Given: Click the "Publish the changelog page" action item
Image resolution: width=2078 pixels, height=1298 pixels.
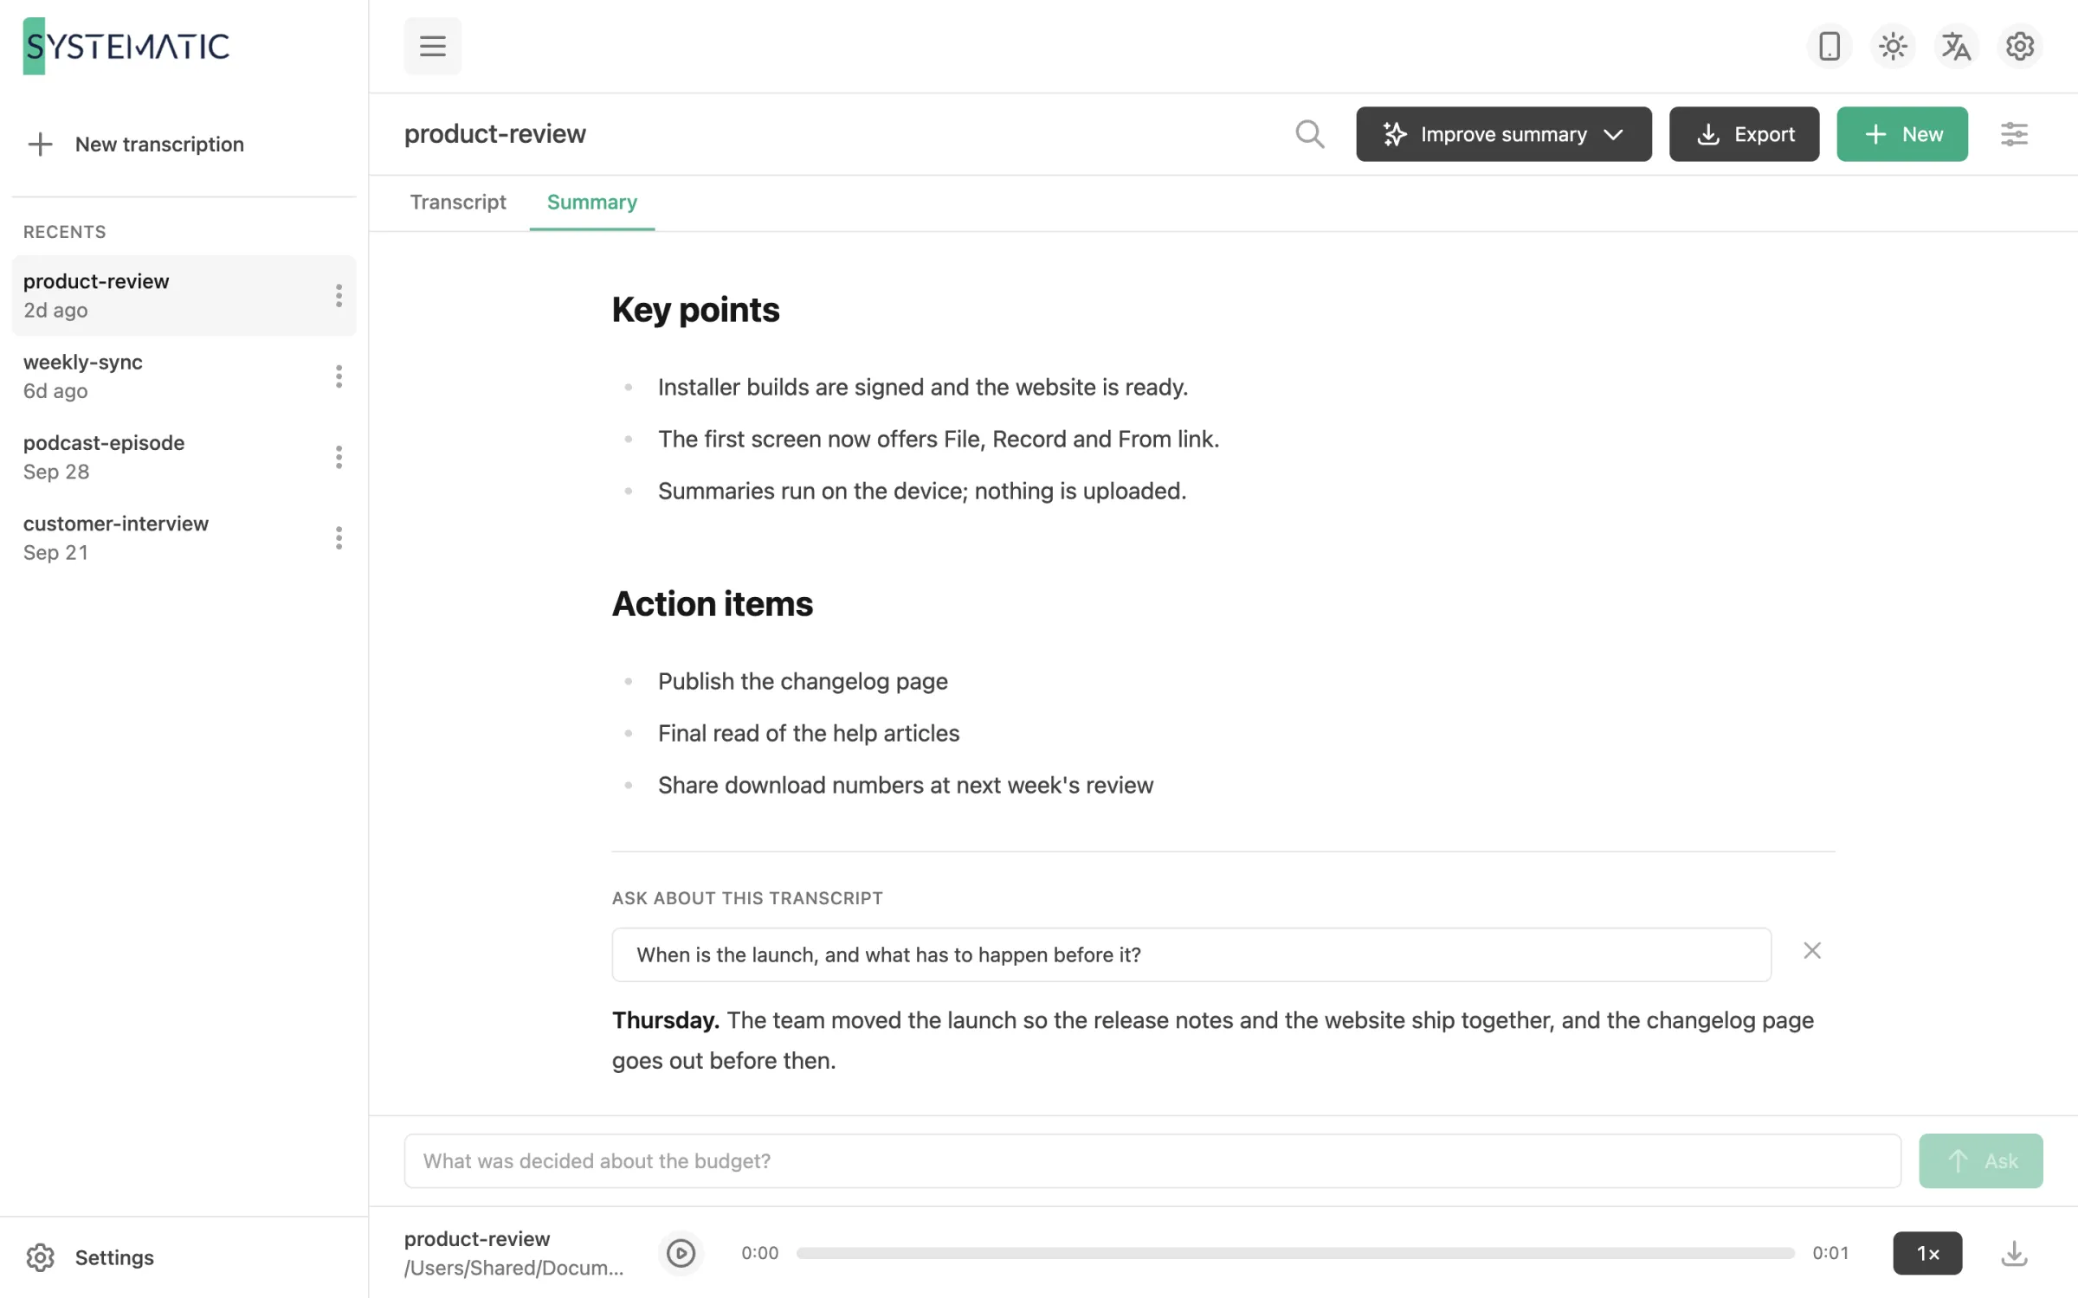Looking at the screenshot, I should (x=802, y=681).
